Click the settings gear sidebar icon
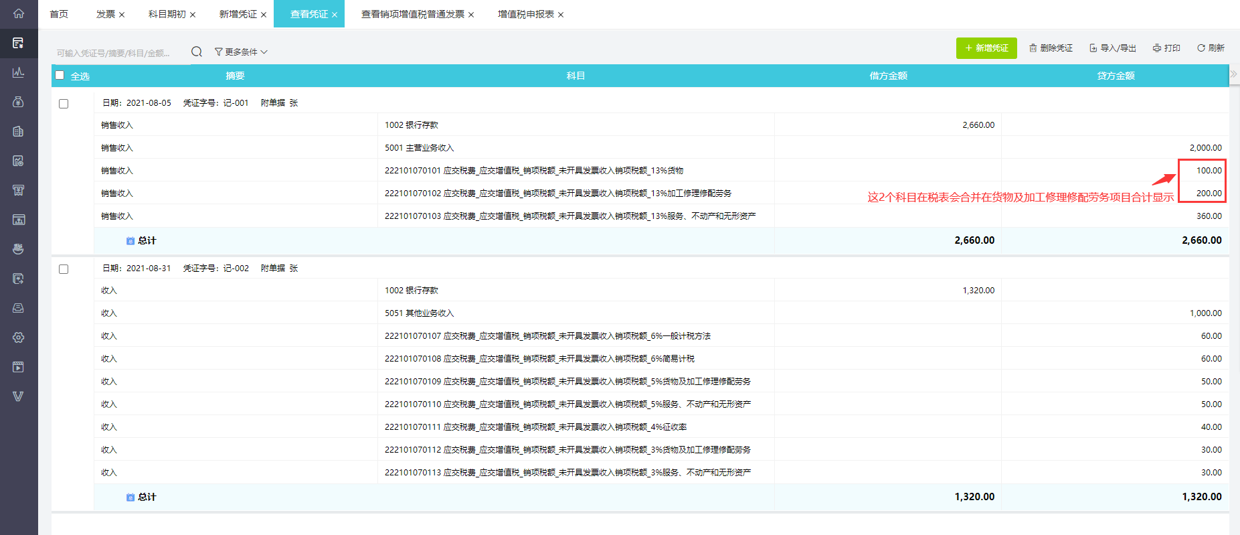Image resolution: width=1240 pixels, height=535 pixels. coord(19,337)
